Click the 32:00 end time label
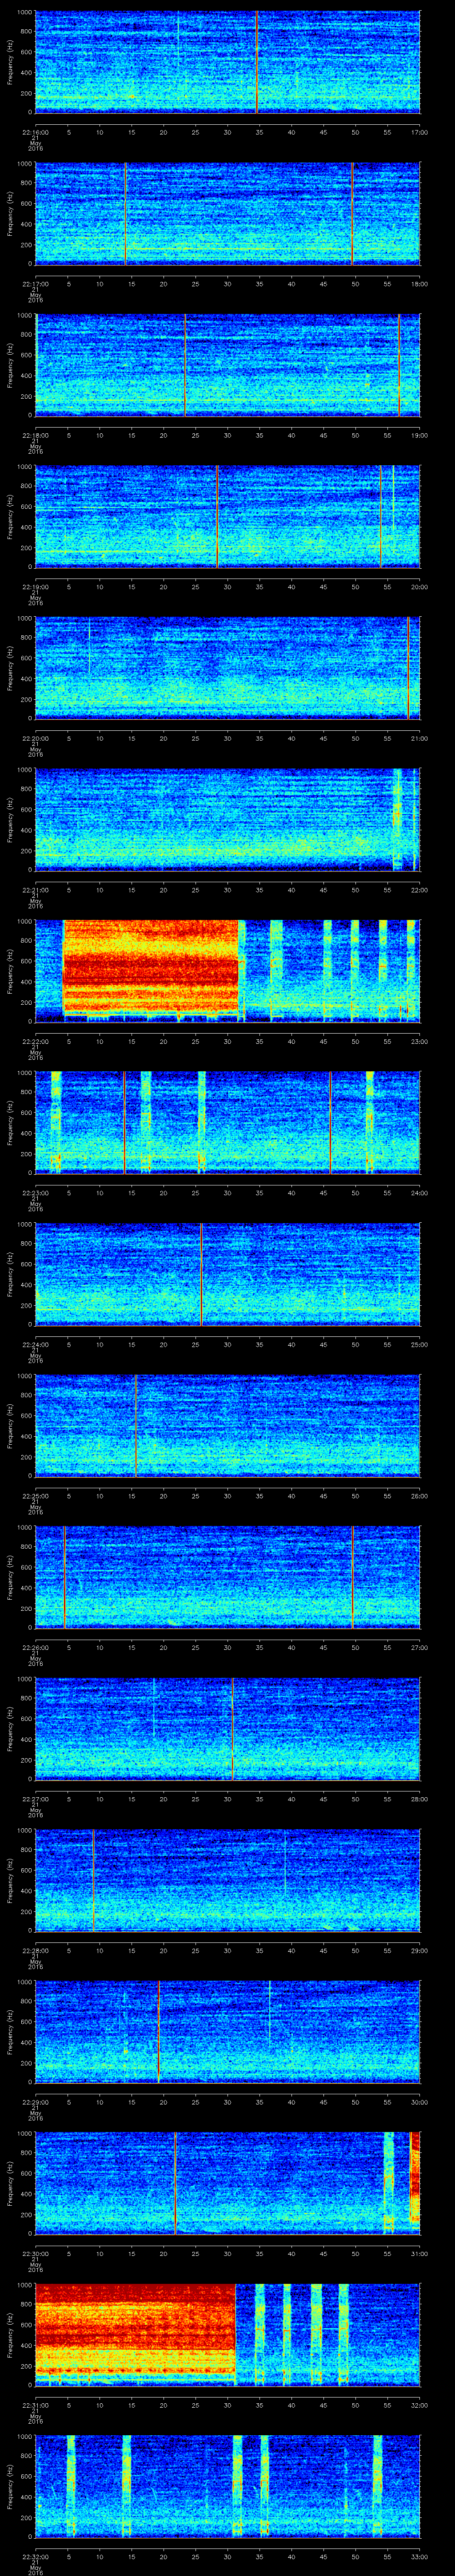The image size is (455, 2576). coord(419,2405)
